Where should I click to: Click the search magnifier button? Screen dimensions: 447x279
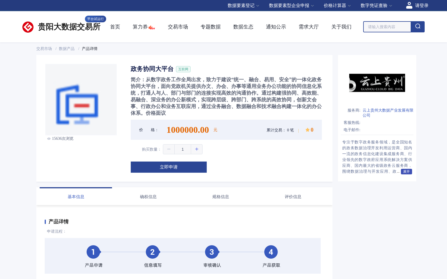[418, 27]
